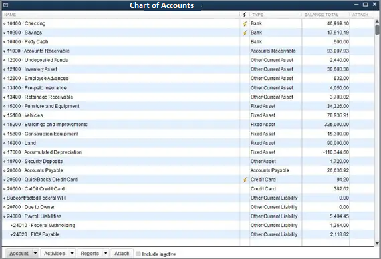
Task: Click the ATTACH column header
Action: 360,15
